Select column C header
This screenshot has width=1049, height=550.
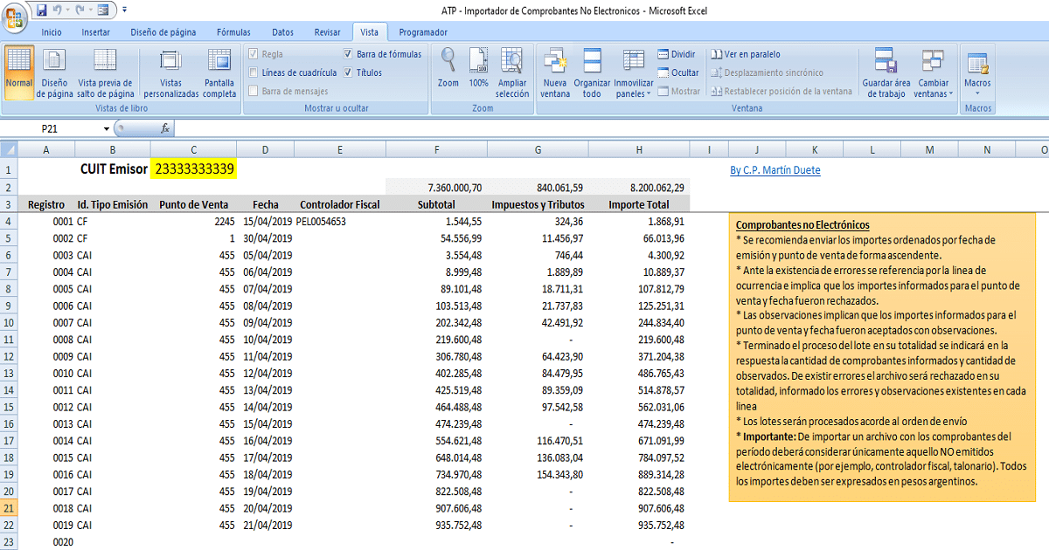coord(193,150)
